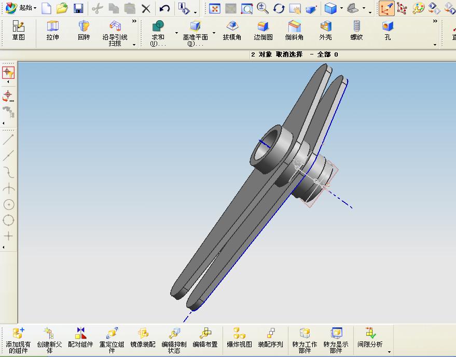
Task: Activate the rotate view tool
Action: pyautogui.click(x=279, y=8)
